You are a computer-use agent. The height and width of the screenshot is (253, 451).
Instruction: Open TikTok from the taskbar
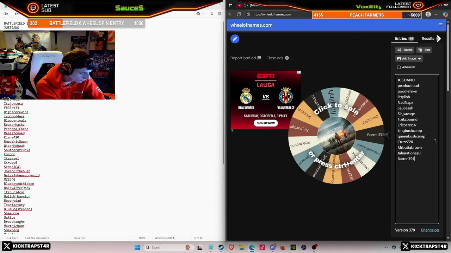262,247
